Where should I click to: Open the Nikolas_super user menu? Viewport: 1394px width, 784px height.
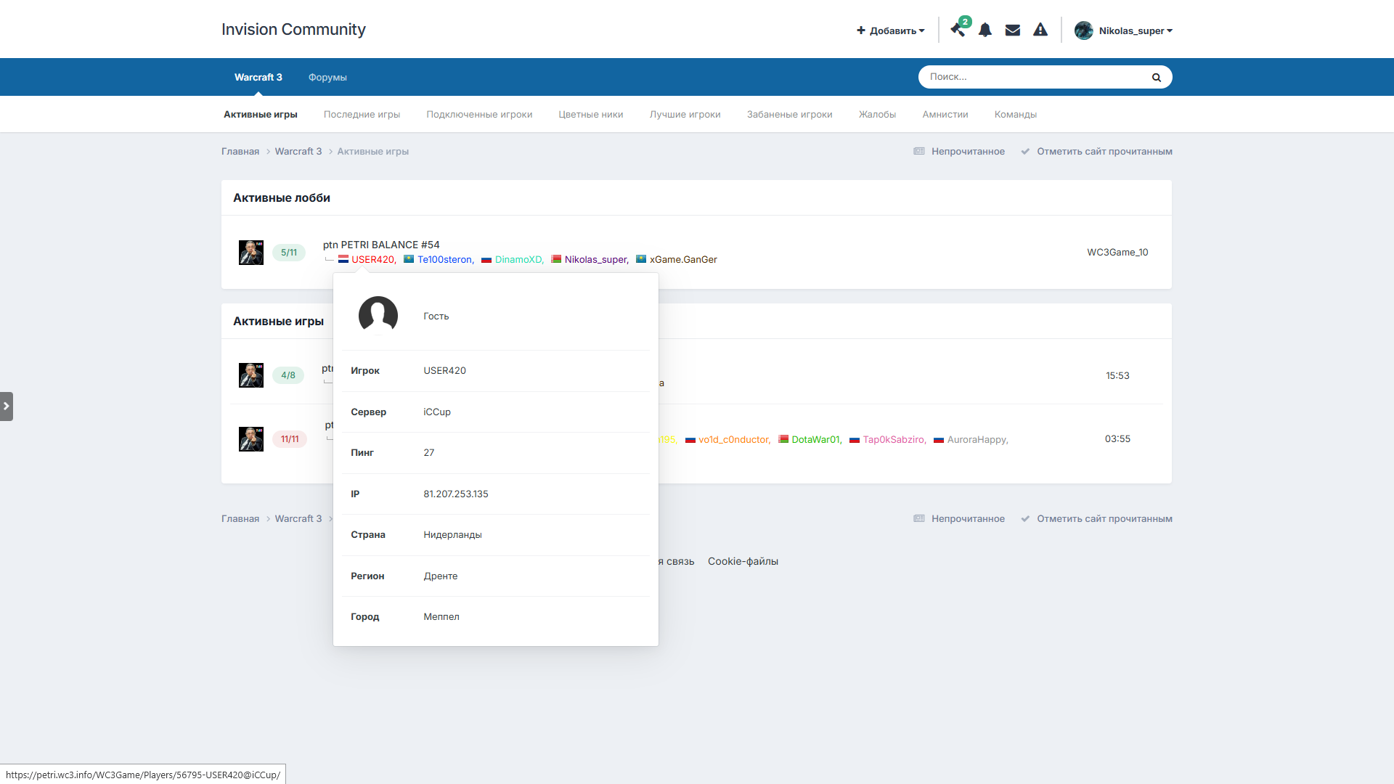coord(1124,30)
